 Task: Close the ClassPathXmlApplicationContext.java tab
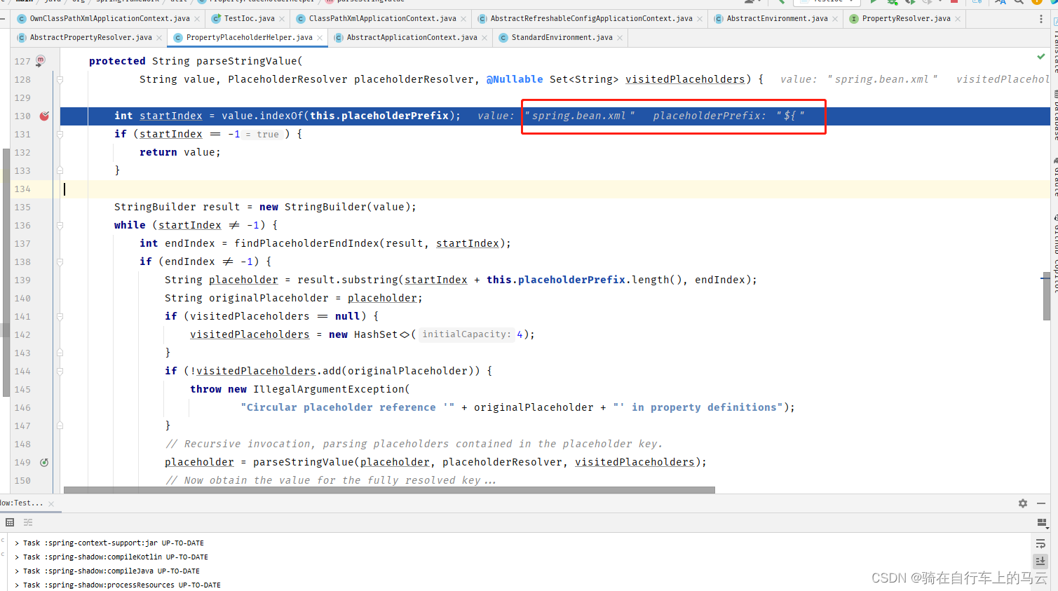[463, 19]
